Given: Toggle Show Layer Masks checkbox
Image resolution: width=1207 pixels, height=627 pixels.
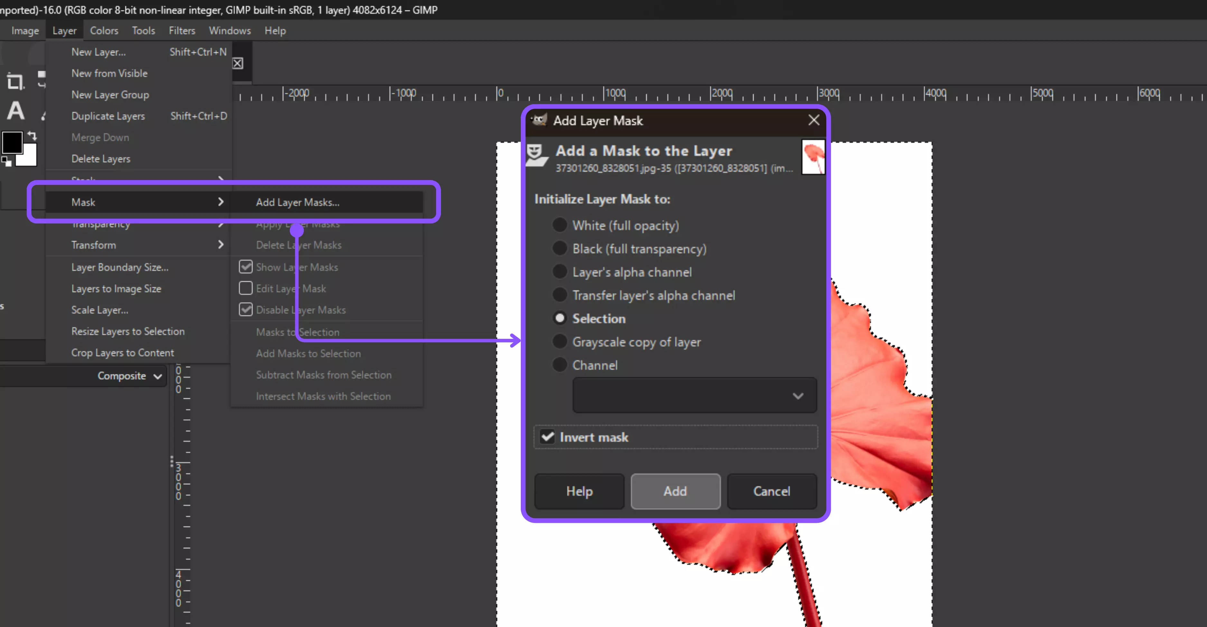Looking at the screenshot, I should 246,267.
